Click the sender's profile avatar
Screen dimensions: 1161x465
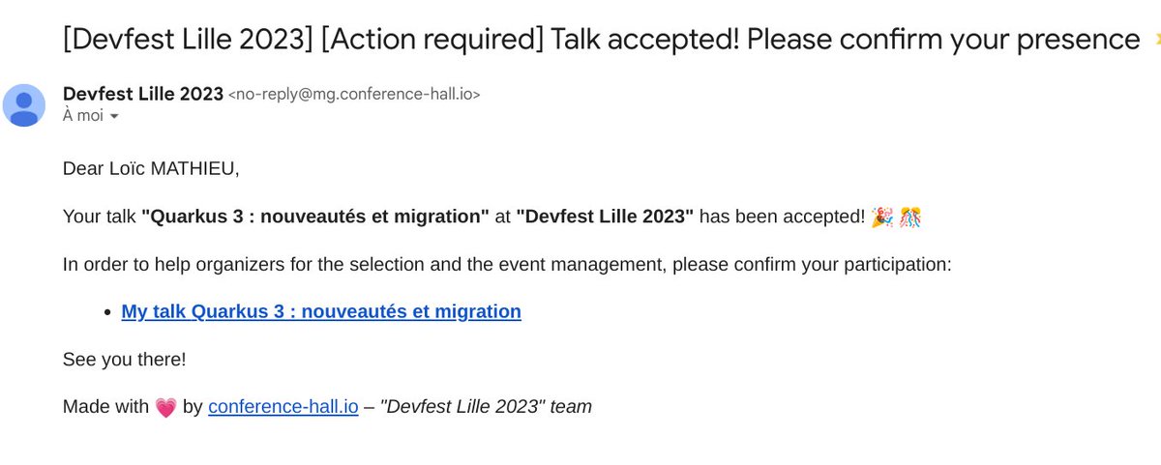tap(24, 104)
